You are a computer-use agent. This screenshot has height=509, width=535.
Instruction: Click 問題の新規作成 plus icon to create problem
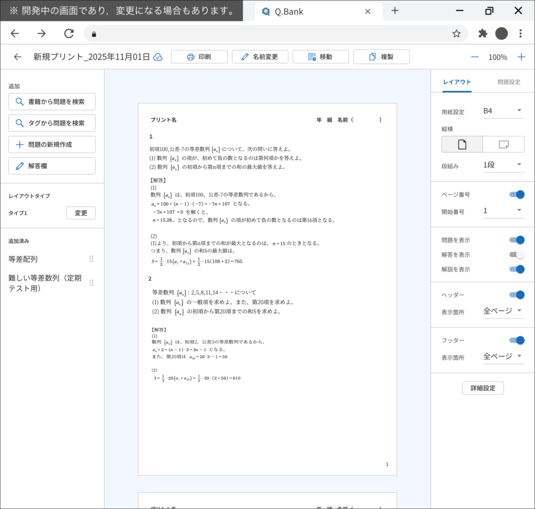point(18,144)
